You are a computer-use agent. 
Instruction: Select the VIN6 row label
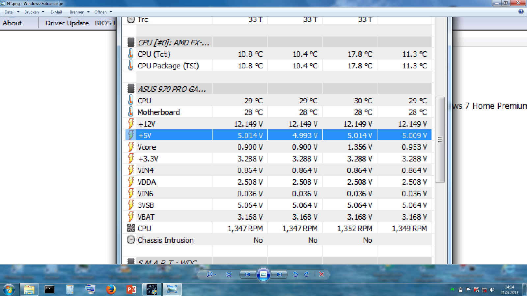(x=145, y=194)
